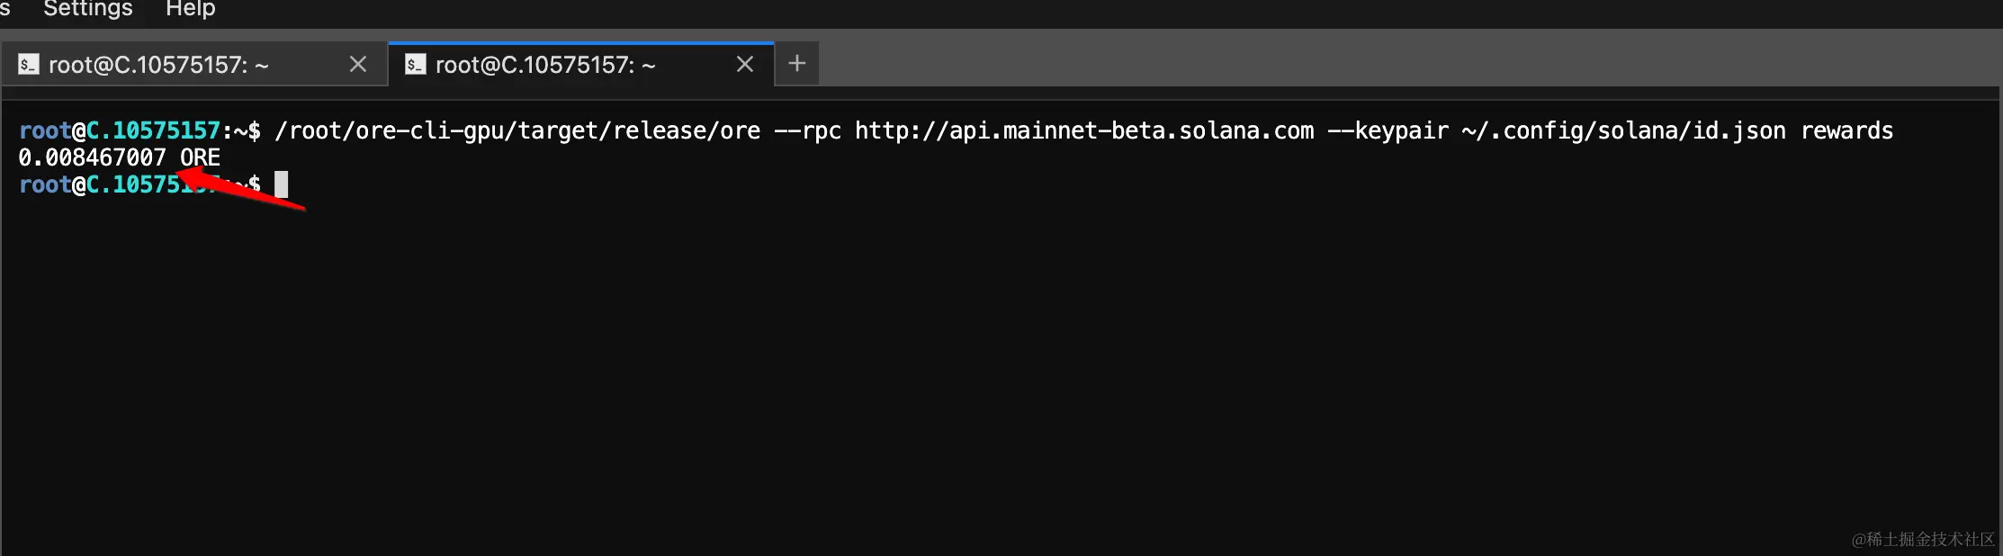Click the --rpc flag in the command
Screen dimensions: 2003x556
click(807, 131)
